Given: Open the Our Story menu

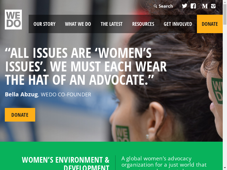Looking at the screenshot, I should [45, 24].
